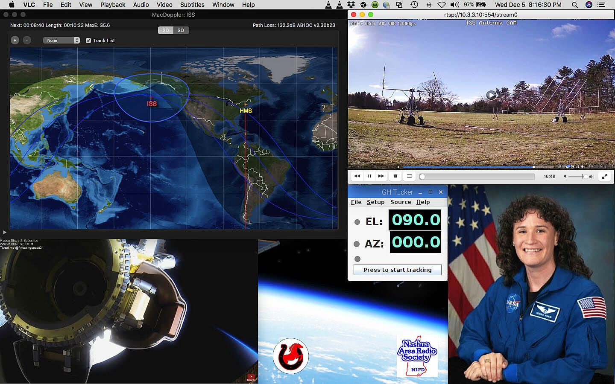Toggle the AZ indicator radio dot
This screenshot has height=384, width=615.
(x=357, y=244)
